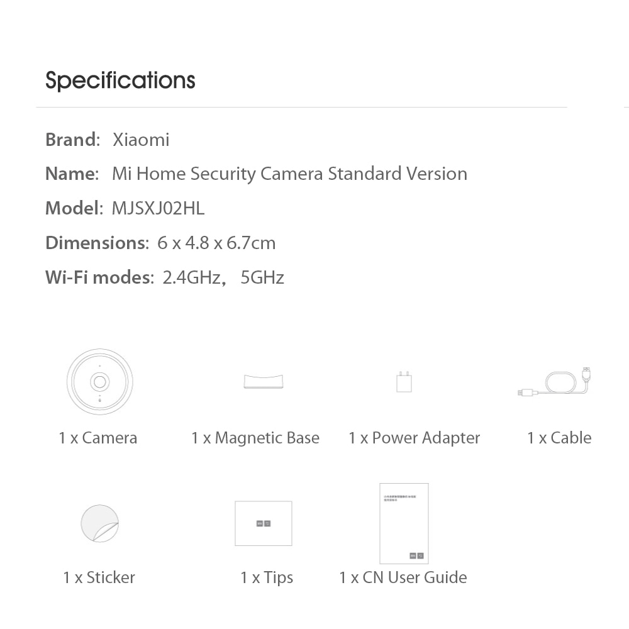Click the Wi-Fi modes 2.4GHz, 5GHz text
The height and width of the screenshot is (629, 629).
click(223, 277)
